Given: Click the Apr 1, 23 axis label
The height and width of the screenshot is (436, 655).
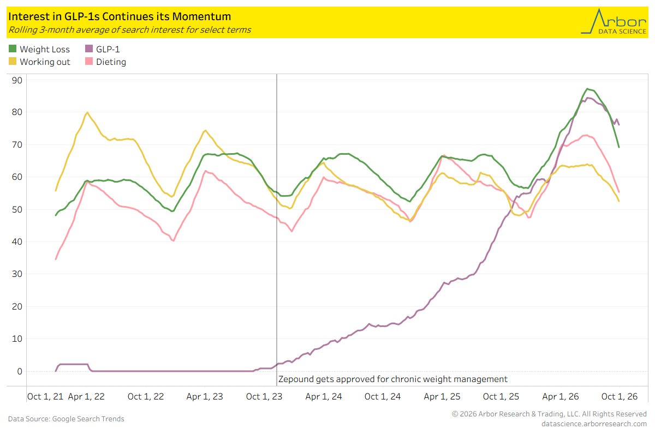Looking at the screenshot, I should click(x=205, y=397).
